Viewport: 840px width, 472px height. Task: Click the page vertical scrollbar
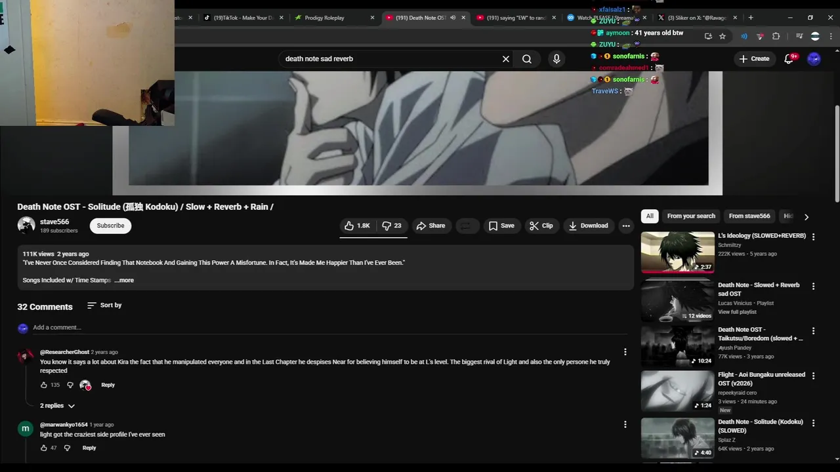tap(837, 154)
